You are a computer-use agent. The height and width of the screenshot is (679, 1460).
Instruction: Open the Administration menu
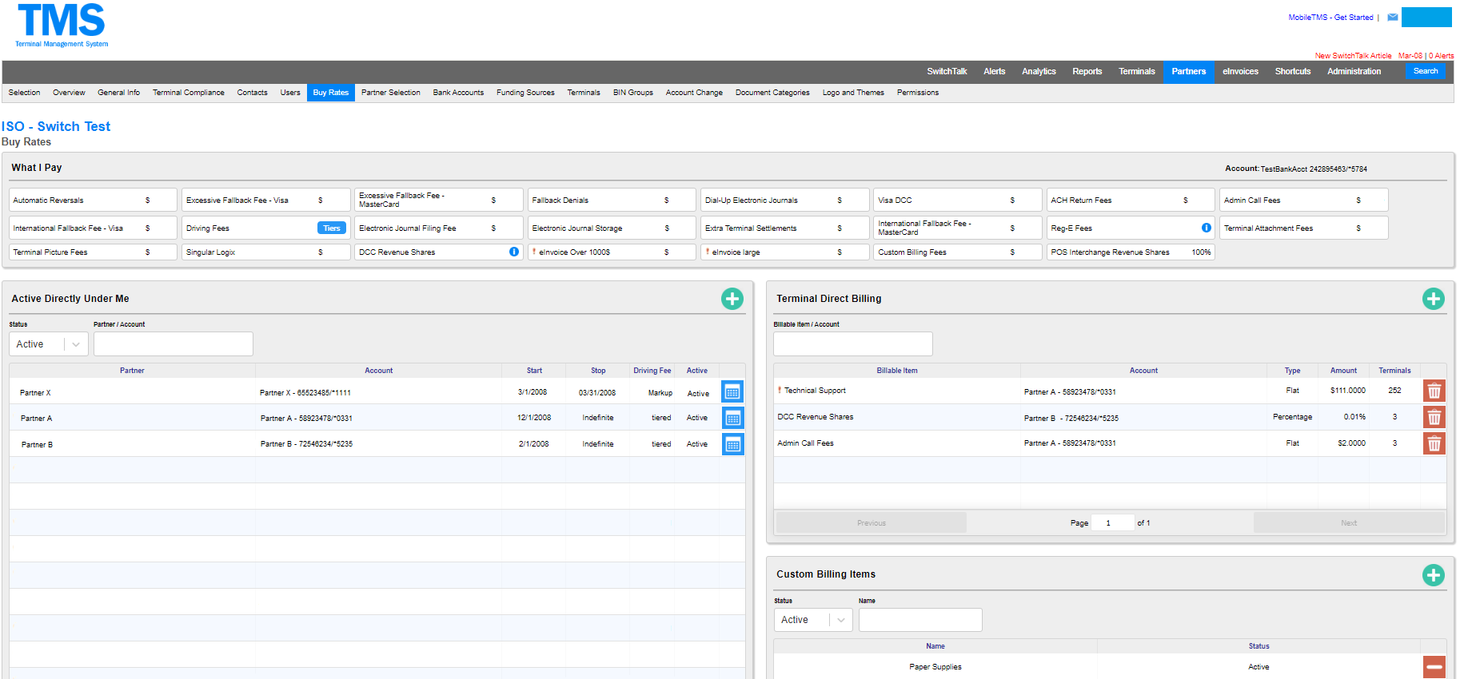[1354, 71]
